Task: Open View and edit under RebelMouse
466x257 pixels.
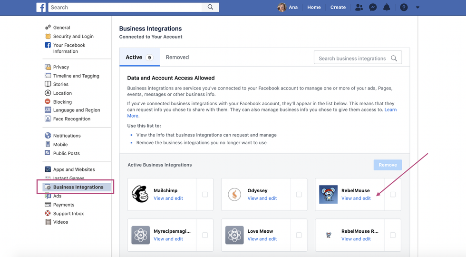Action: (356, 198)
